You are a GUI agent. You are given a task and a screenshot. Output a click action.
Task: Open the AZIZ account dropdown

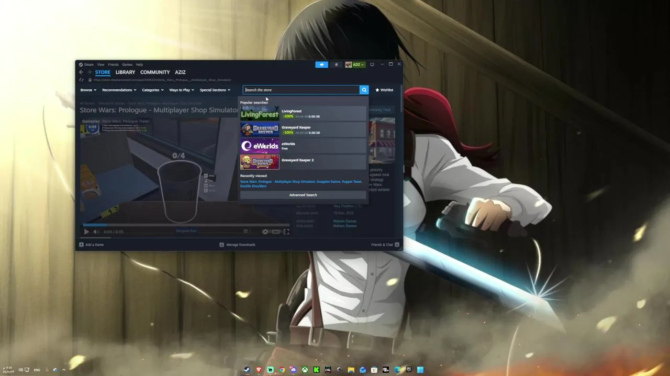(355, 65)
